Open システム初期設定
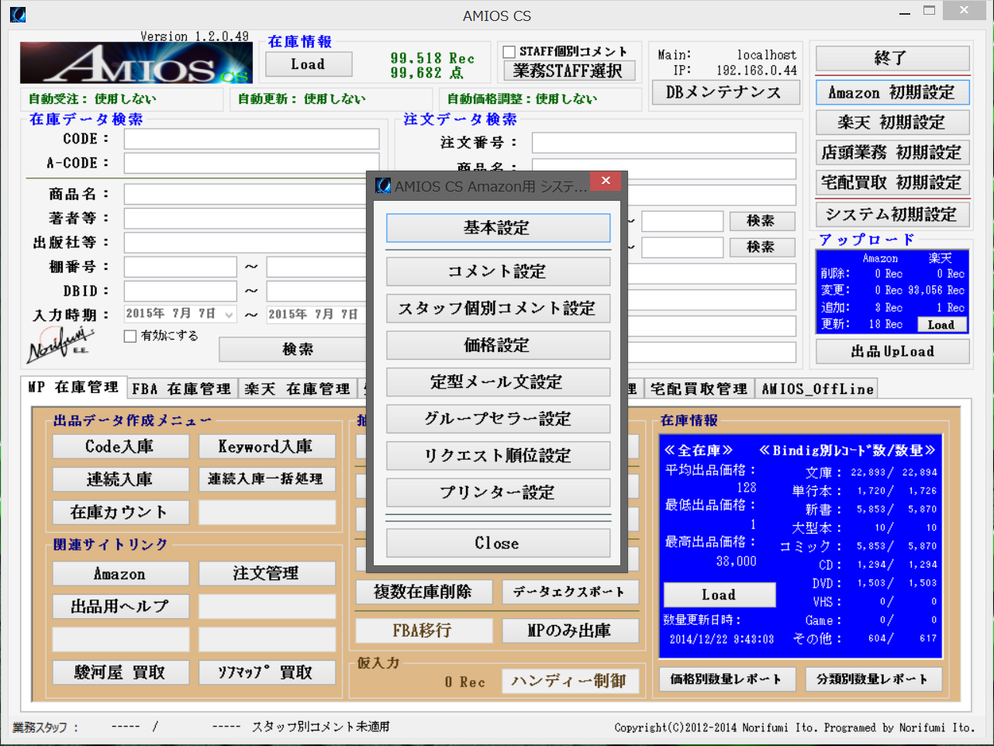994x746 pixels. click(x=892, y=214)
